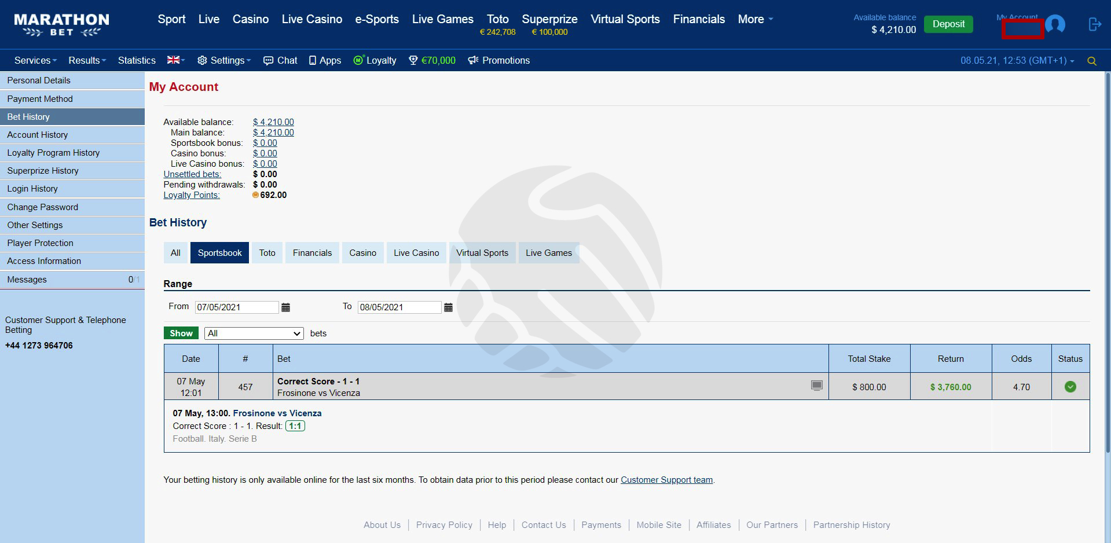Image resolution: width=1111 pixels, height=543 pixels.
Task: Open Player Protection in sidebar
Action: point(72,243)
